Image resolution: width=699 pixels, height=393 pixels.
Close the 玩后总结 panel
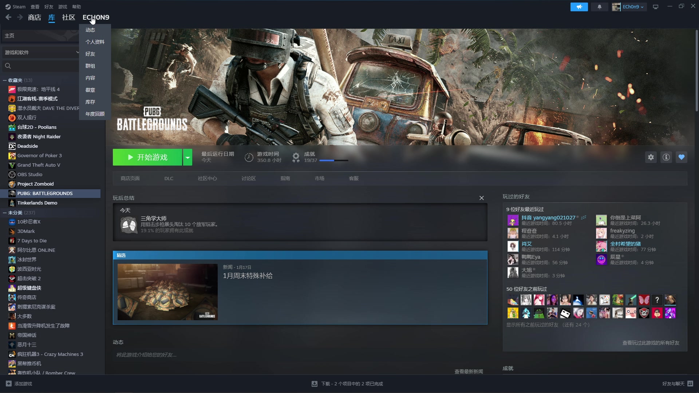pyautogui.click(x=481, y=198)
